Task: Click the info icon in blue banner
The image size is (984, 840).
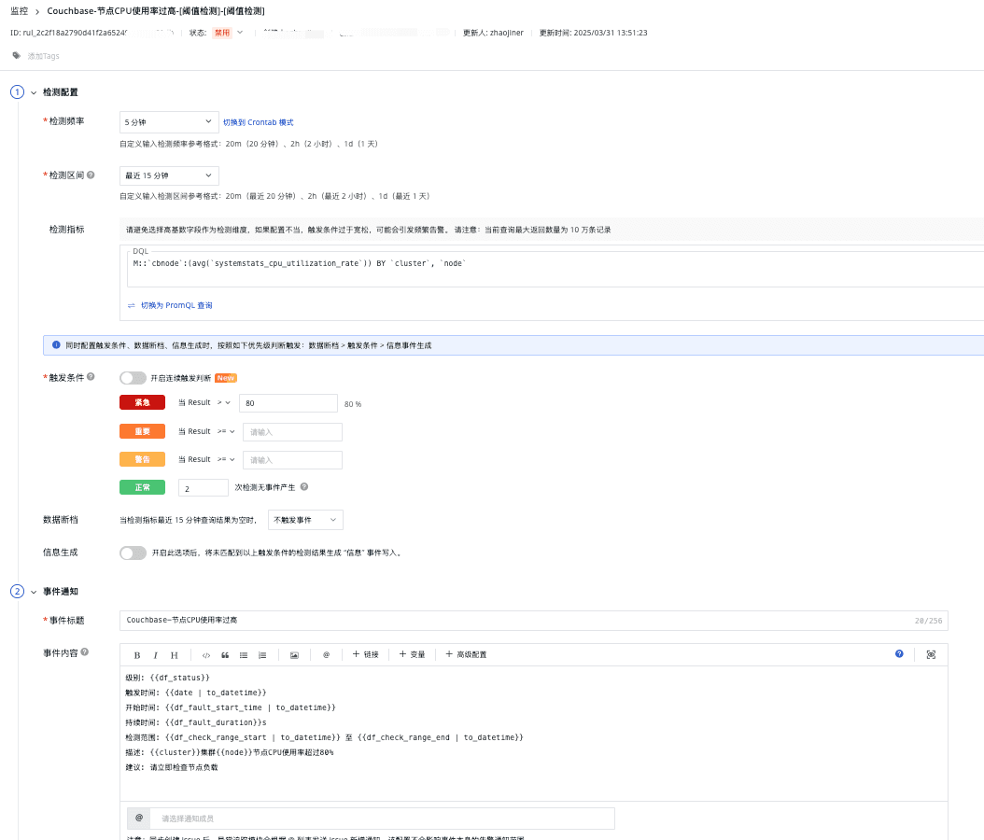Action: click(x=56, y=345)
